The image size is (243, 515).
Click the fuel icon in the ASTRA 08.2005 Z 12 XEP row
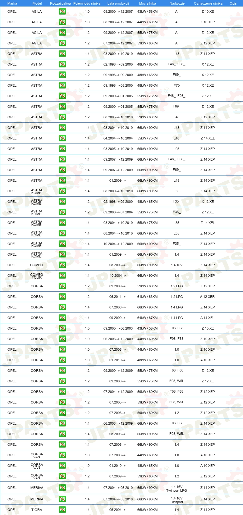tap(62, 117)
